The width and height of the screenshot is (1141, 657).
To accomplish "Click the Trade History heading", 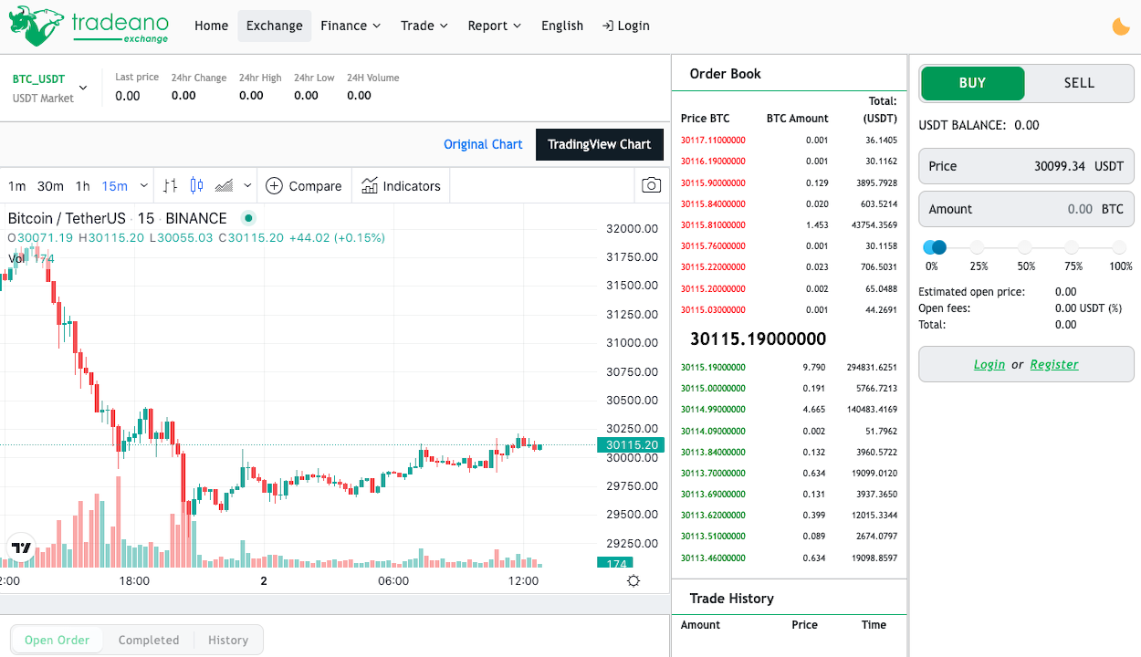I will point(731,599).
